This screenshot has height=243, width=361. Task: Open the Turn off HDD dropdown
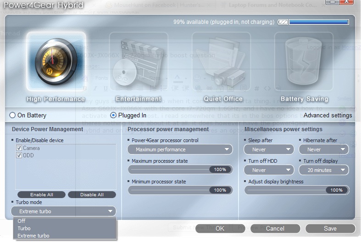[x=269, y=170]
